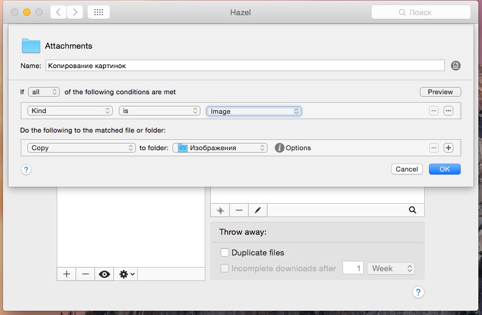Remove folder with minus under folders list
The height and width of the screenshot is (315, 482).
pyautogui.click(x=85, y=274)
